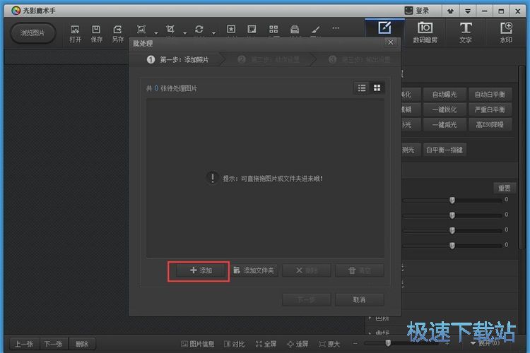This screenshot has width=530, height=353.
Task: Expand the crop tool dropdown arrow
Action: point(184,32)
